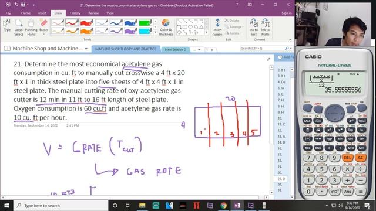Open MACHINE SHOP THEORY AND PRACTICE section

tap(126, 49)
